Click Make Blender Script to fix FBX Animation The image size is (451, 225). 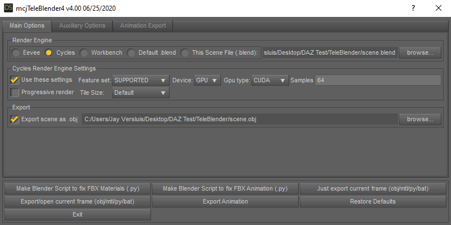pos(225,189)
